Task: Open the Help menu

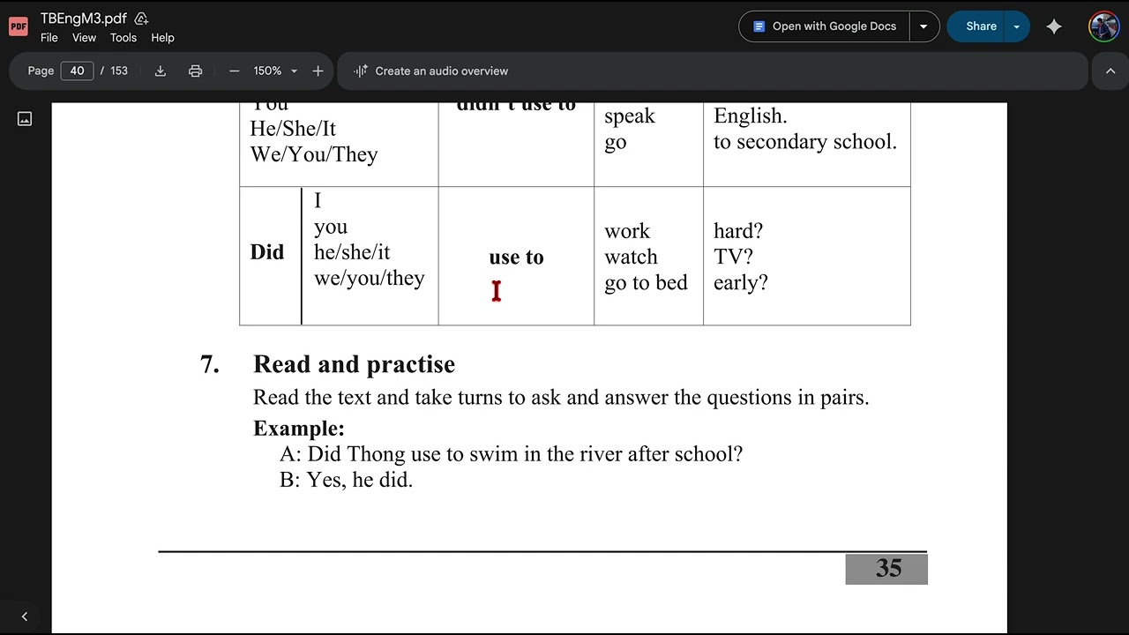Action: click(x=162, y=38)
